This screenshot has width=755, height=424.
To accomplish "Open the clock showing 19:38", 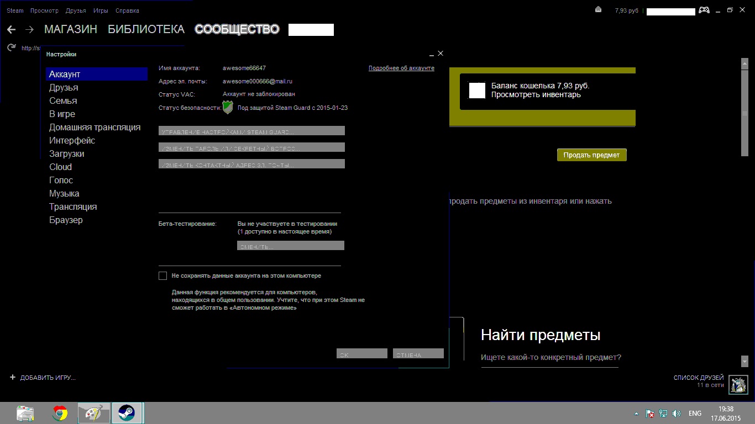I will (726, 409).
